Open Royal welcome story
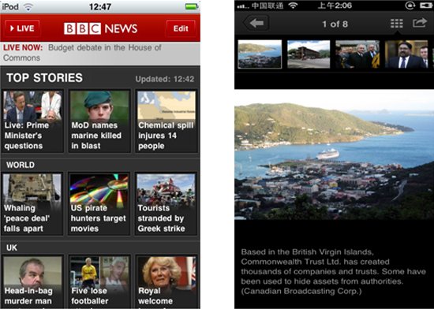The height and width of the screenshot is (309, 434). (166, 282)
